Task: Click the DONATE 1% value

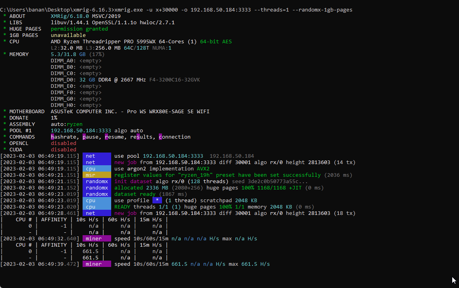Action: click(x=54, y=118)
